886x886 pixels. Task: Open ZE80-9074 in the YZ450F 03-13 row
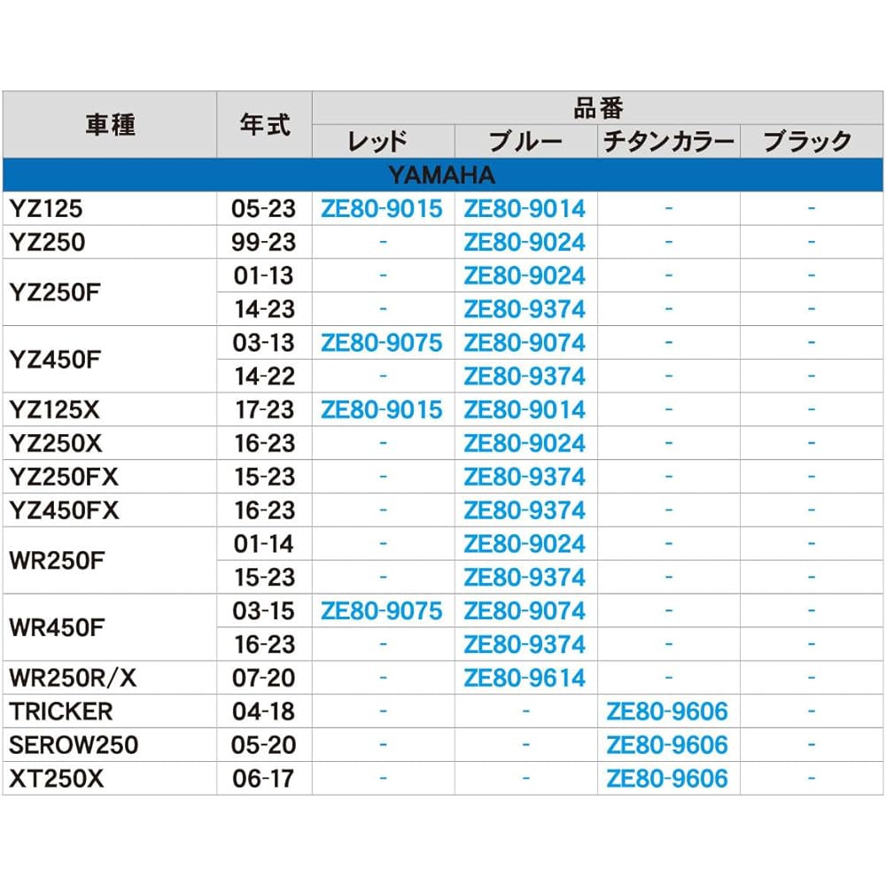click(525, 343)
